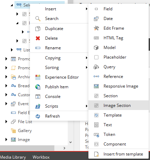Click the Publish Item globe icon
Screen dimensions: 150x160
click(x=38, y=87)
